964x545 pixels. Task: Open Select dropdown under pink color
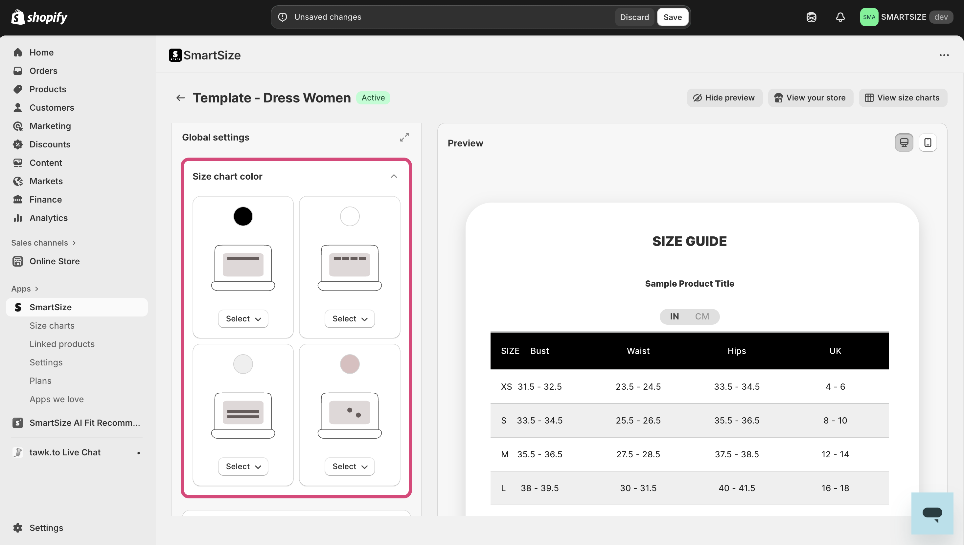point(349,467)
